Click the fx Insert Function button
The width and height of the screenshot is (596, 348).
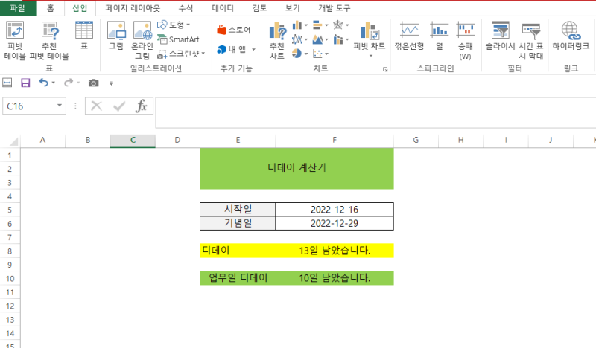coord(141,106)
